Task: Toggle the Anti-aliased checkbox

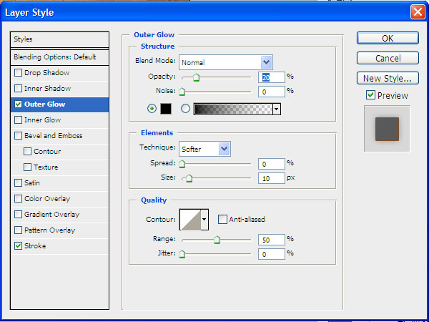Action: (x=222, y=220)
